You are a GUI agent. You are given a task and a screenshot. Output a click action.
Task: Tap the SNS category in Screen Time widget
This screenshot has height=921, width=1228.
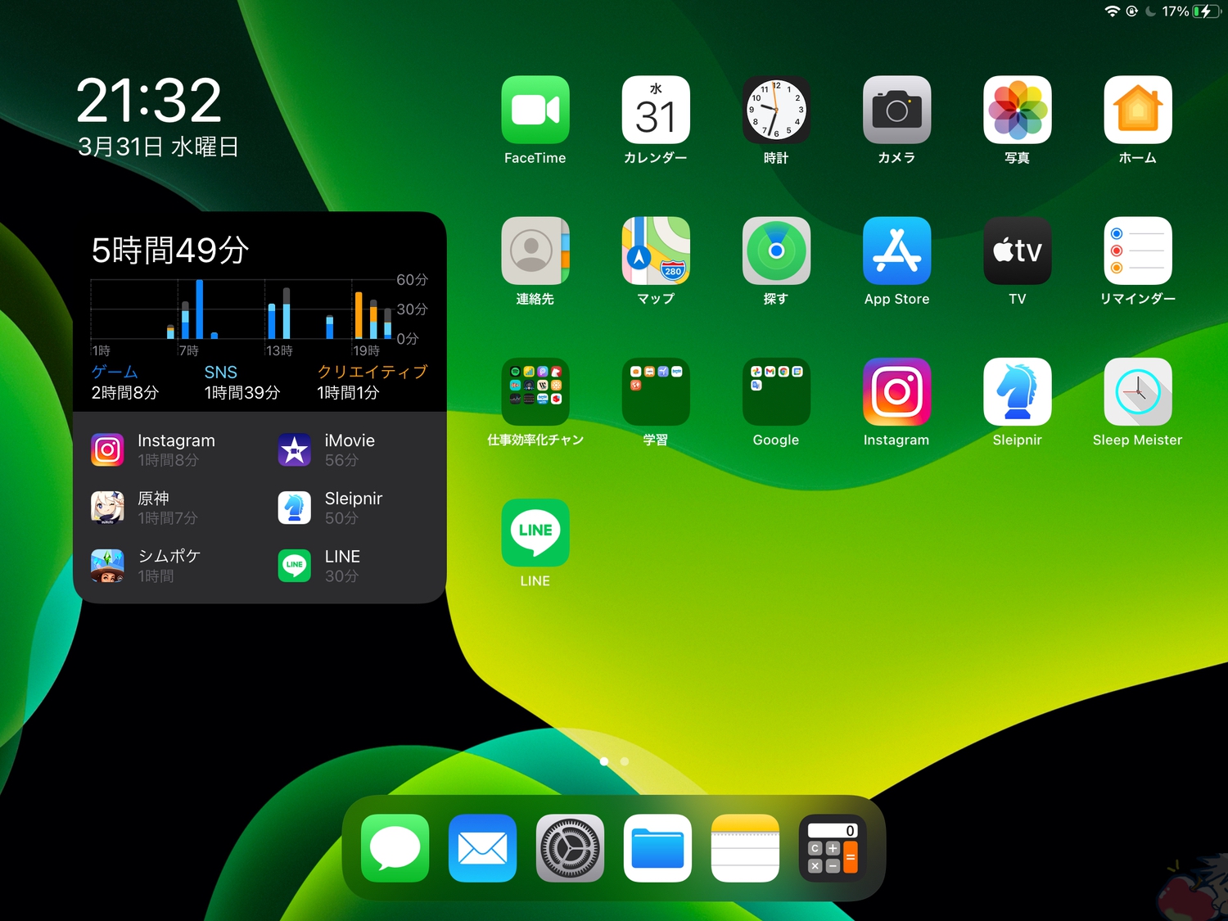tap(242, 382)
